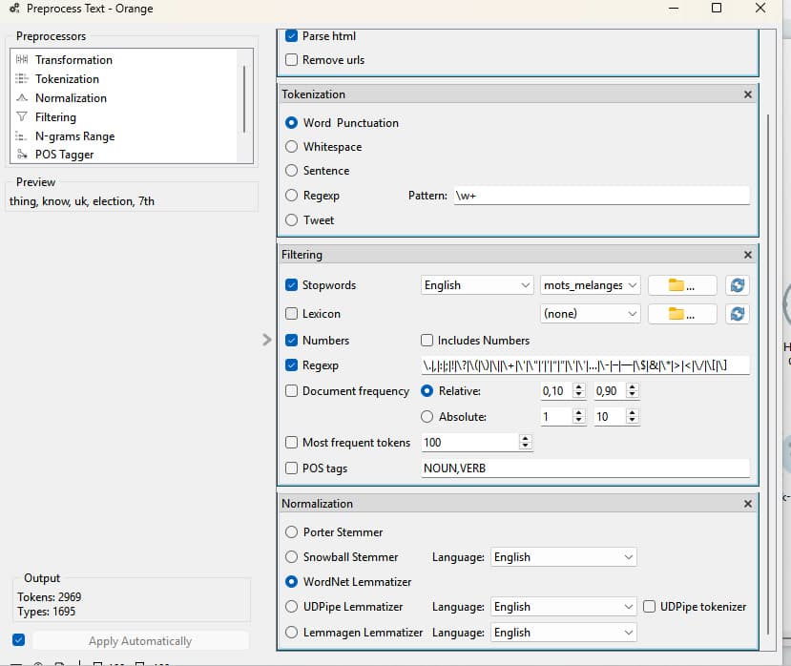
Task: Select Word Punctuation tokenizer
Action: [x=291, y=122]
